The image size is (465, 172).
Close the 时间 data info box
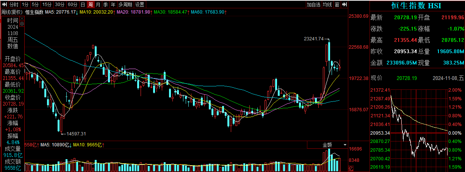coord(21,18)
